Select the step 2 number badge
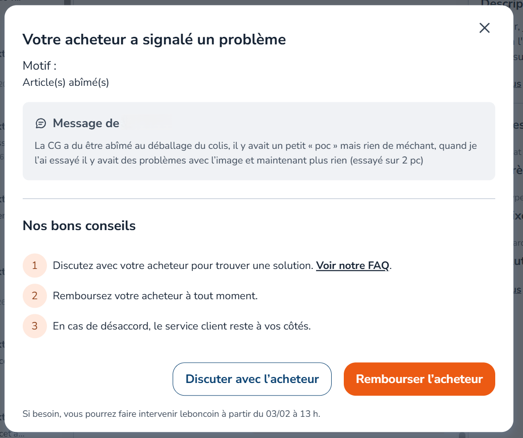The image size is (523, 438). 35,296
